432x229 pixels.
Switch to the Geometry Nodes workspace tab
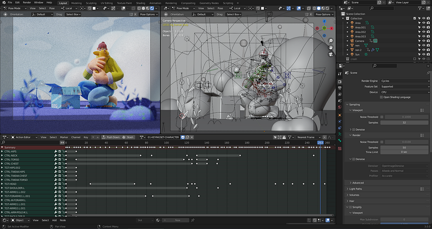pyautogui.click(x=209, y=3)
